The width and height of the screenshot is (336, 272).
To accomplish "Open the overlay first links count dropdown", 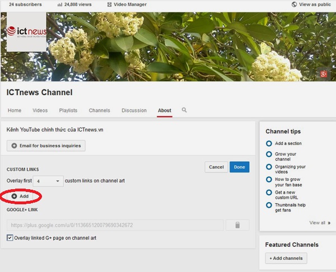I will pos(49,181).
